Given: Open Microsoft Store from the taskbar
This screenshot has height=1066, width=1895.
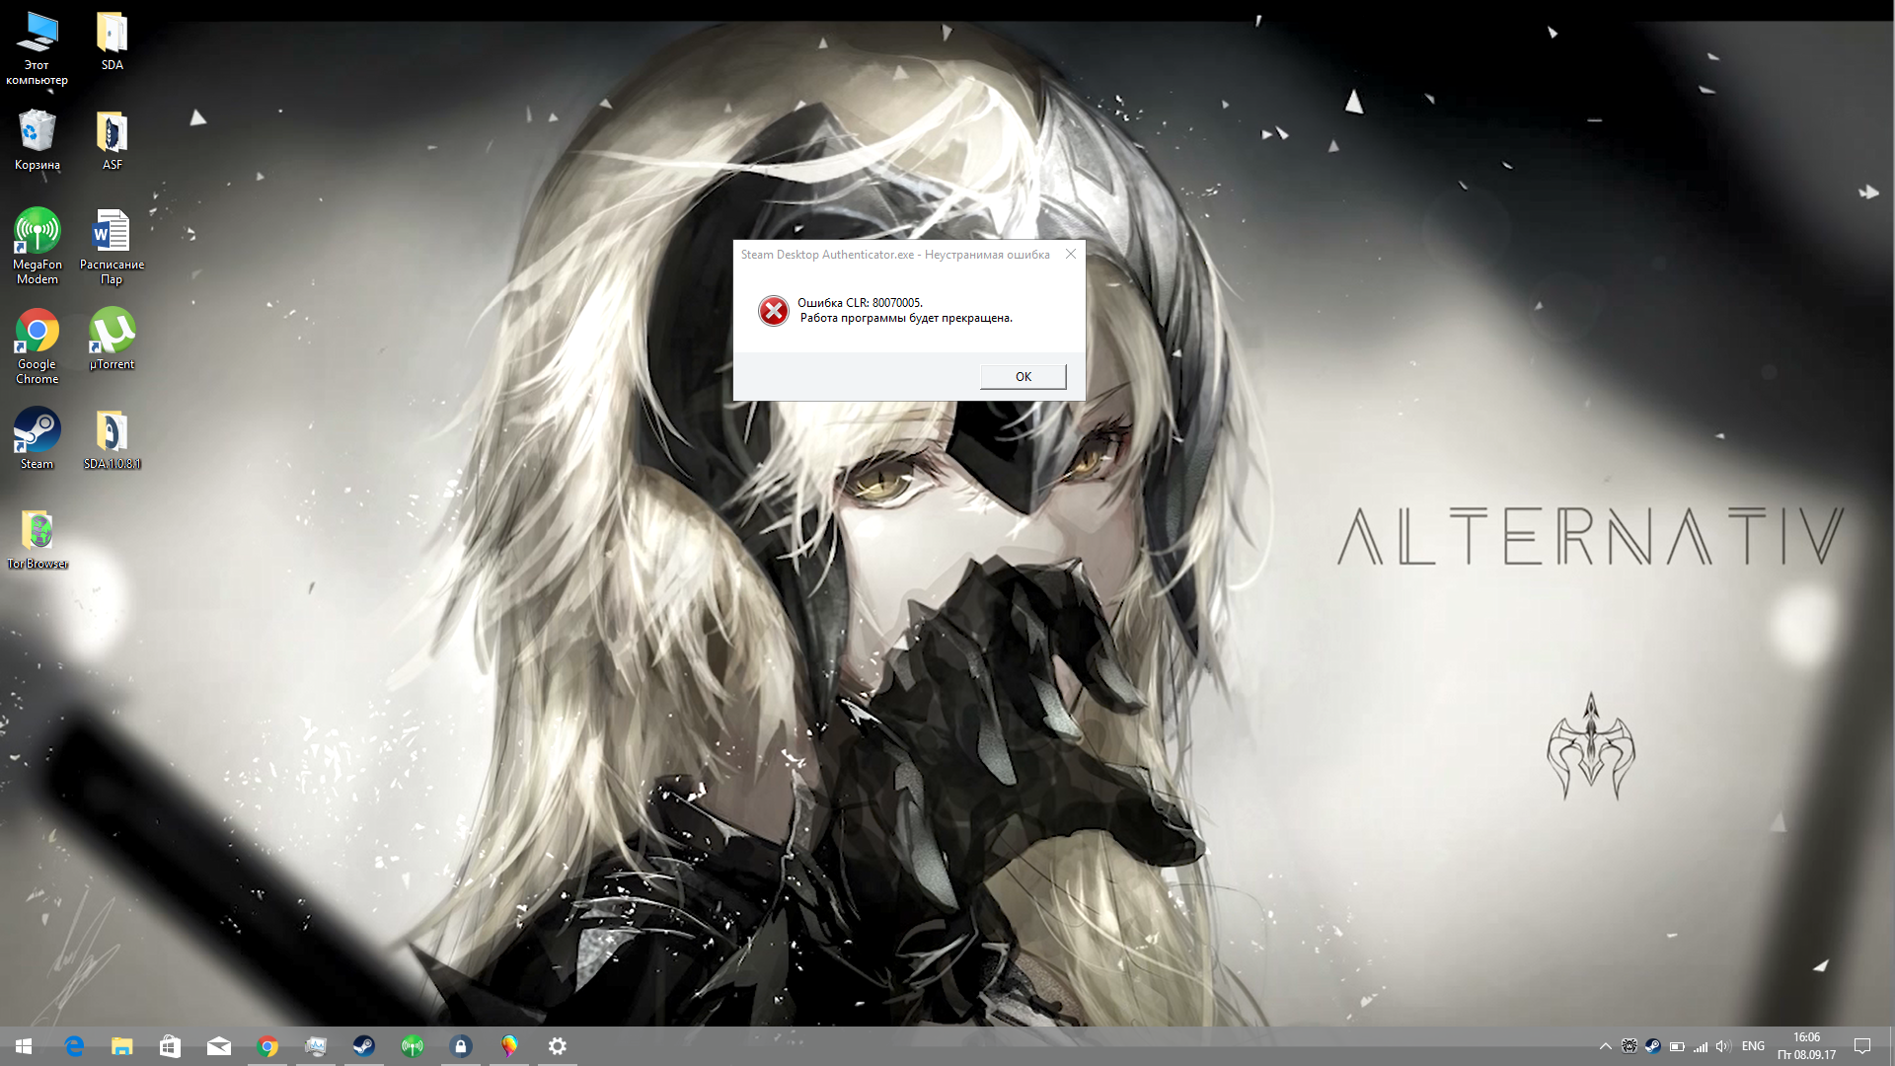Looking at the screenshot, I should [x=171, y=1046].
